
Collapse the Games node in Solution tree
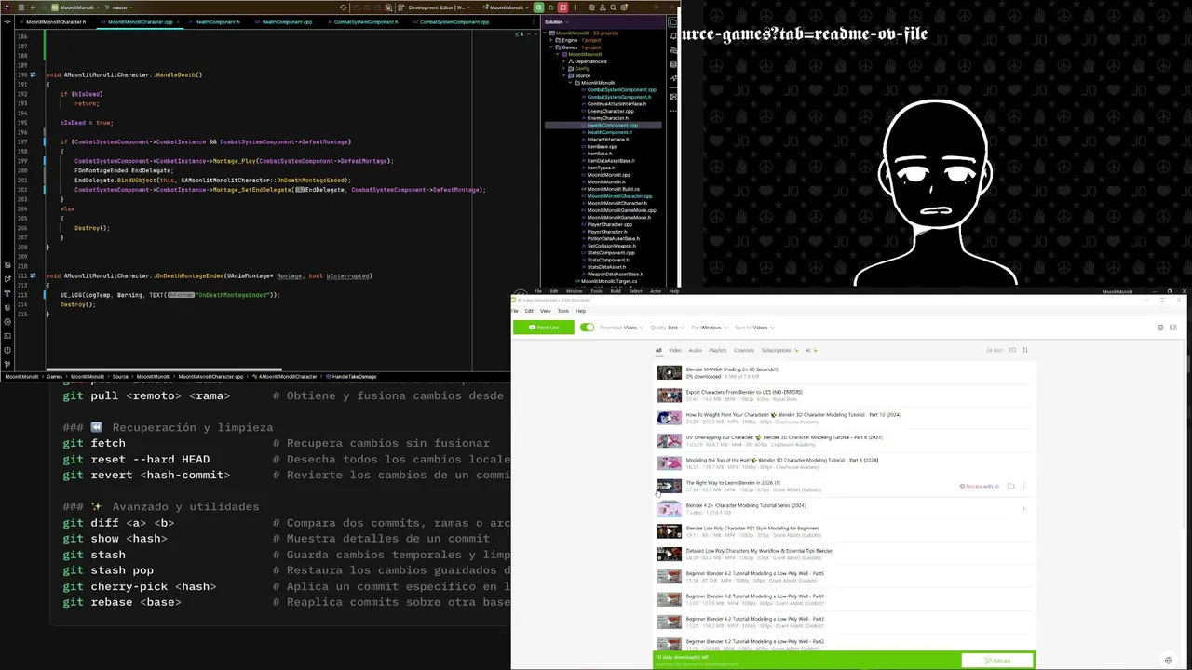pos(551,47)
